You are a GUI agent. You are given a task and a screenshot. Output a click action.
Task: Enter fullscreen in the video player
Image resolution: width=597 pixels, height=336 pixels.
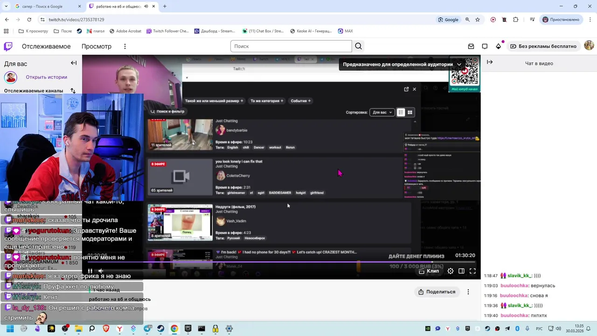[472, 271]
